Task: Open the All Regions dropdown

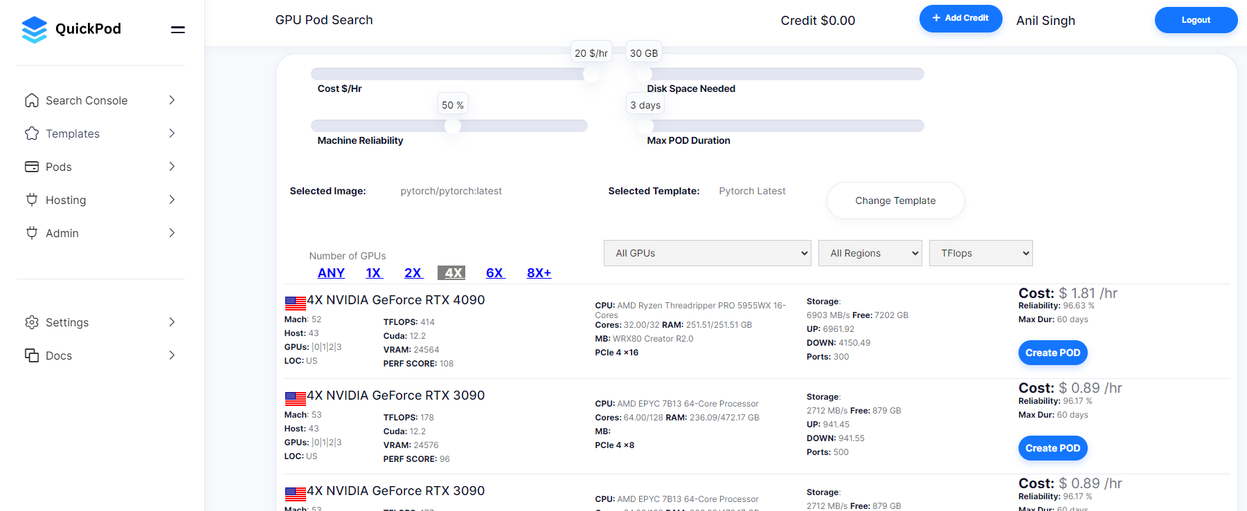Action: coord(870,253)
